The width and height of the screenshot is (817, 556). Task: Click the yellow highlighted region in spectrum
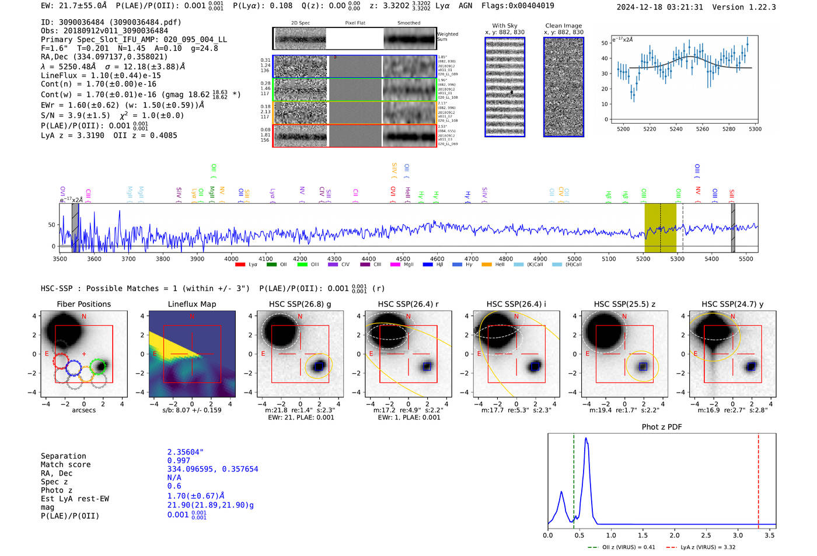click(660, 228)
